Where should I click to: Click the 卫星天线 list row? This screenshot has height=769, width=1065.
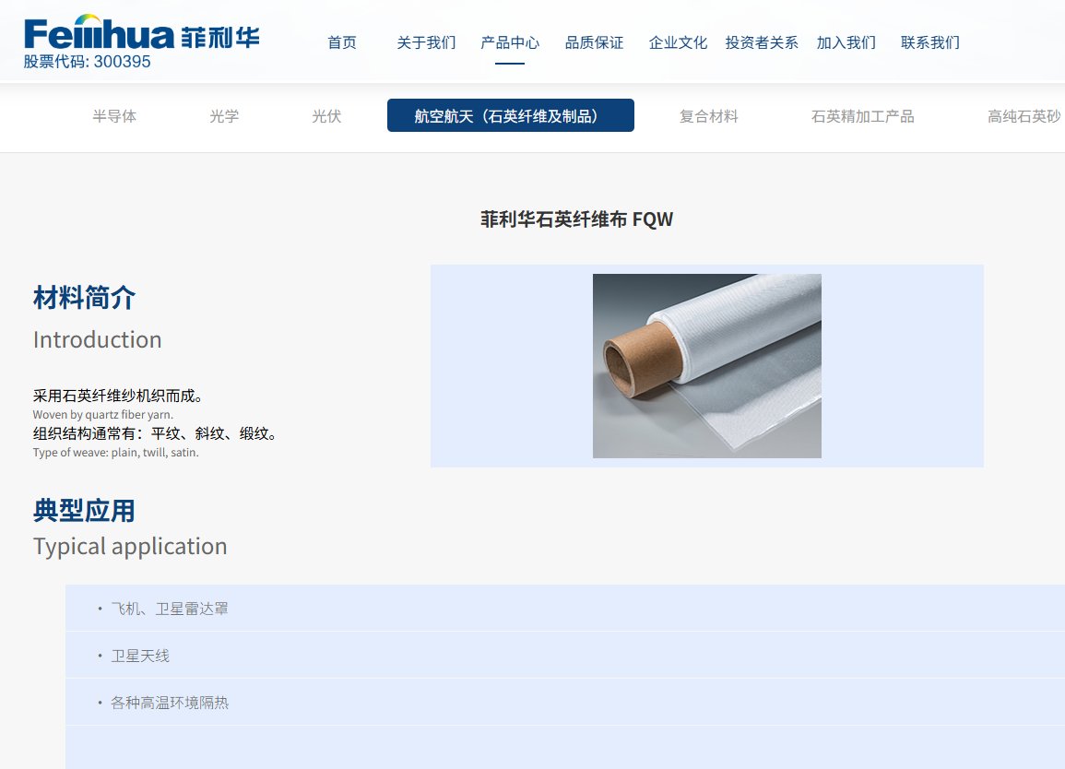click(x=565, y=655)
